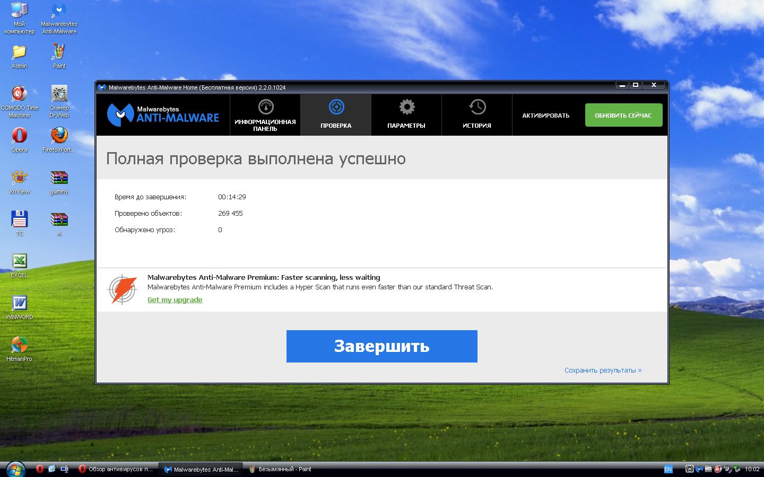
Task: Click Malwarebytes Anti-Mal... taskbar button
Action: [202, 469]
